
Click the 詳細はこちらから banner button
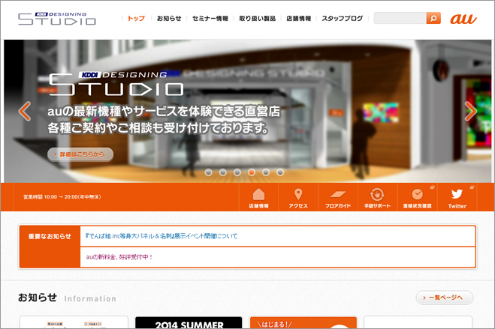[80, 154]
